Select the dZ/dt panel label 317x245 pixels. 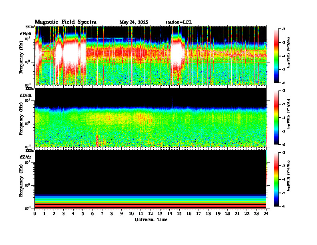click(26, 157)
